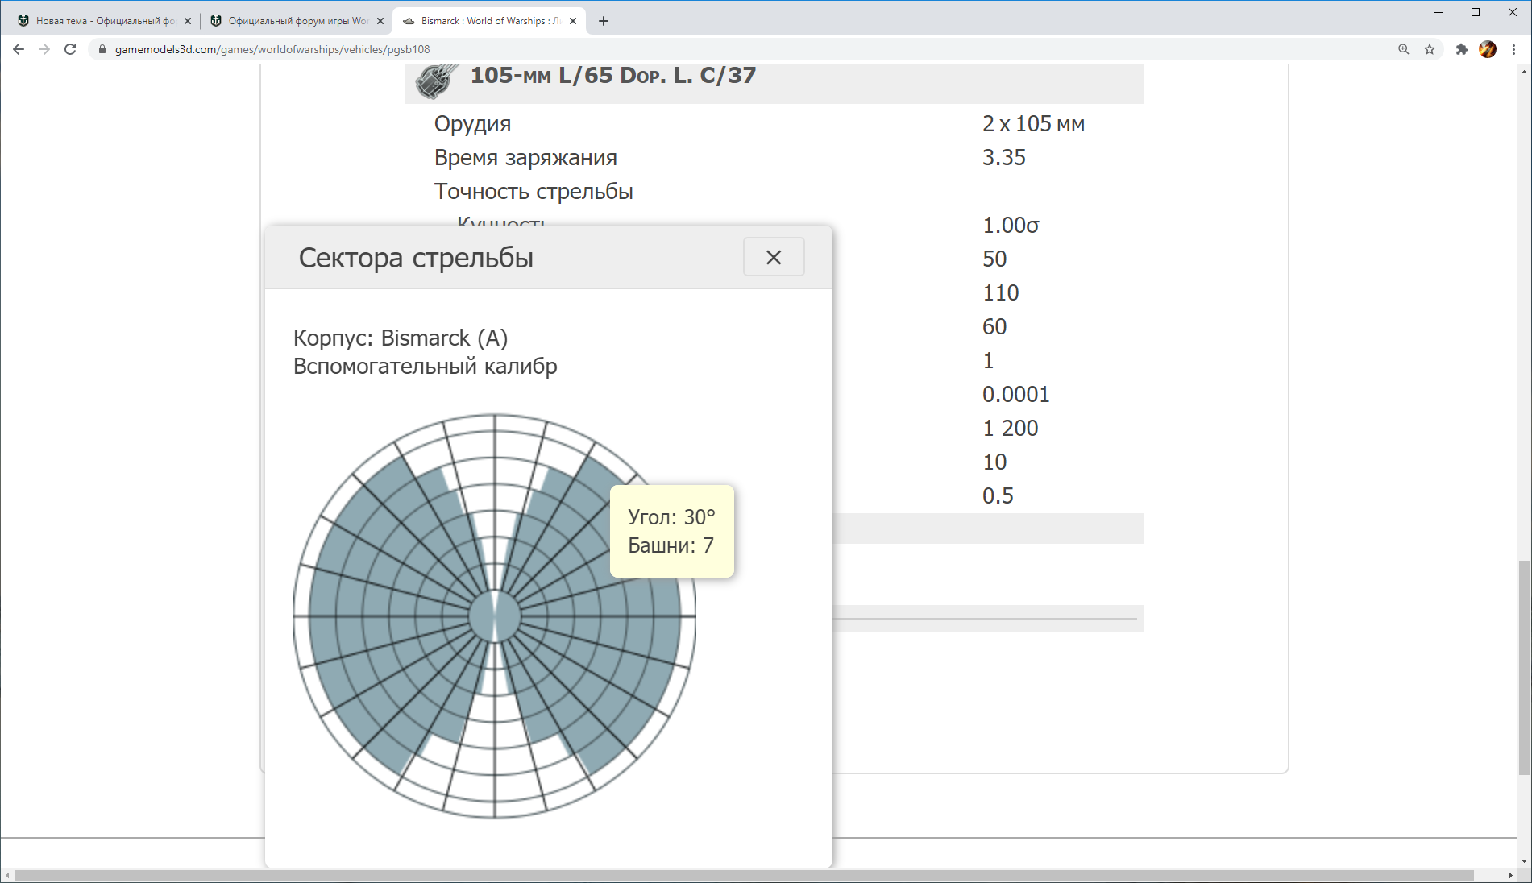Click the Корпус: Bismarck (A) text
The height and width of the screenshot is (883, 1532).
(401, 338)
